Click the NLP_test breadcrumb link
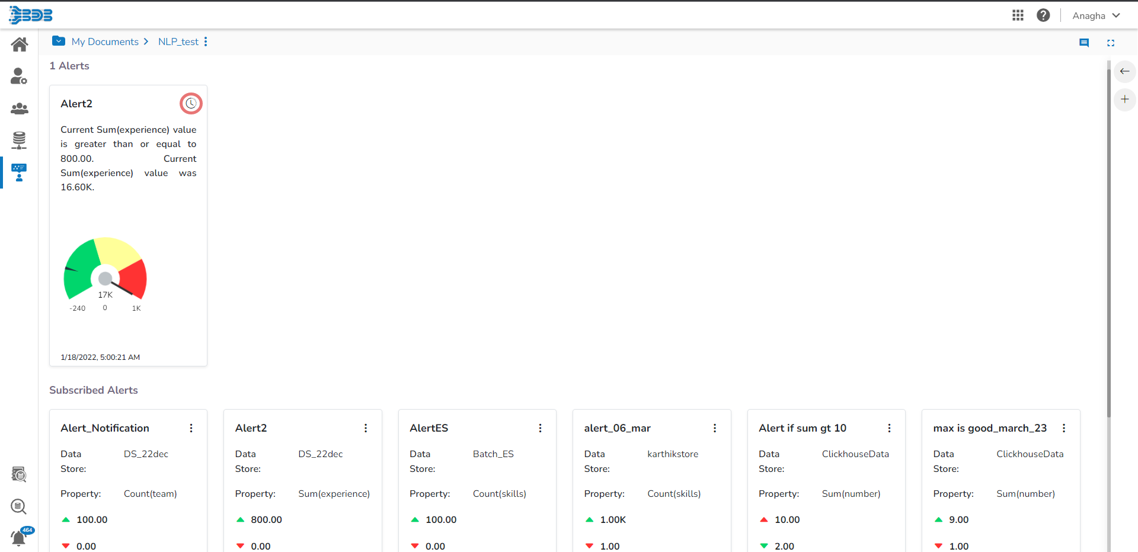 pos(178,42)
